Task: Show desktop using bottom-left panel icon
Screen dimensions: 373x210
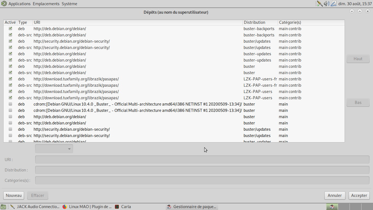Action: (x=3, y=207)
